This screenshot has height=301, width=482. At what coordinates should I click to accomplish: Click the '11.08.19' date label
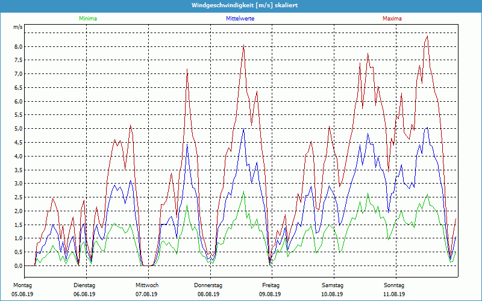click(394, 294)
